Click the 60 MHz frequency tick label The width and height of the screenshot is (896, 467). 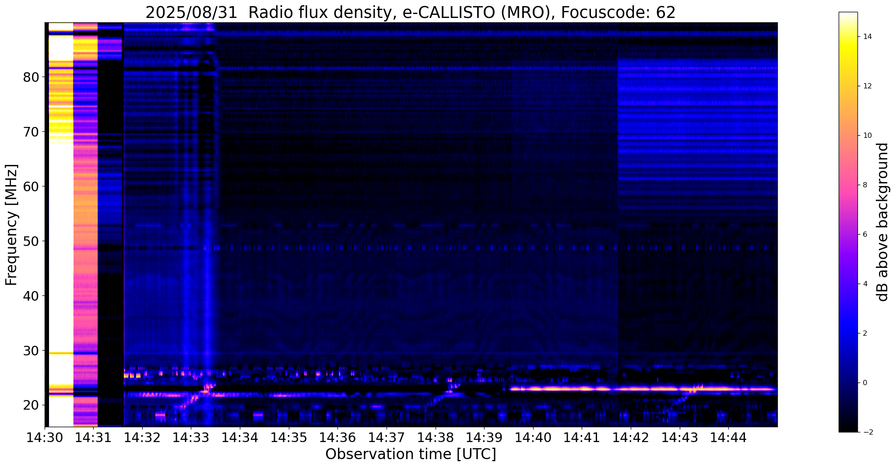point(31,186)
